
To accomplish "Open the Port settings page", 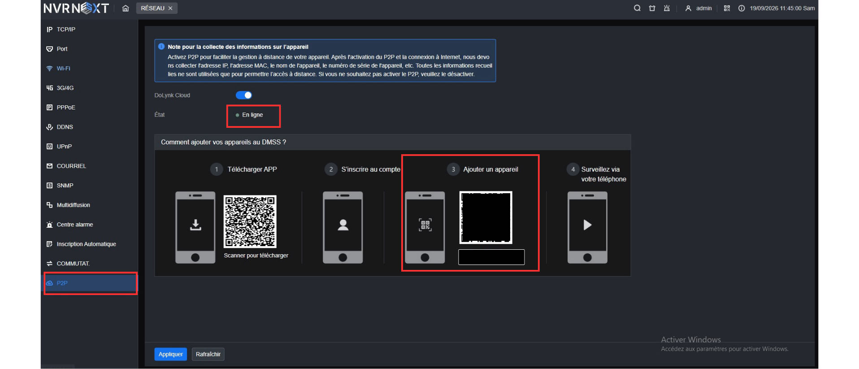I will click(x=90, y=49).
